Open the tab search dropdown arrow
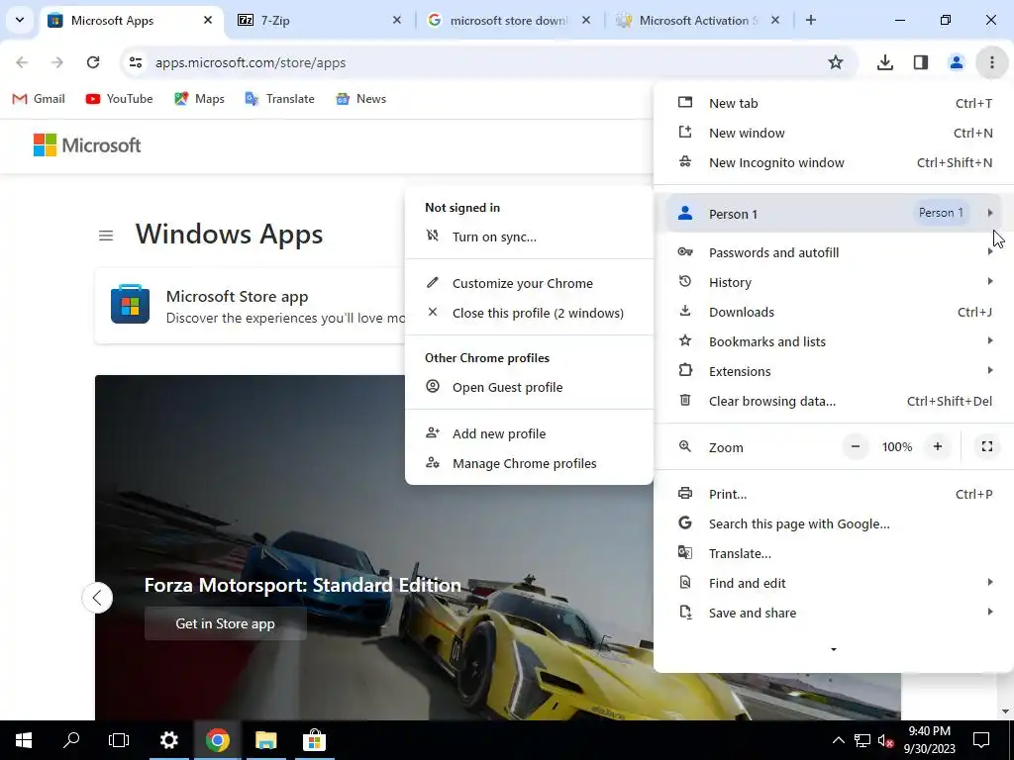 [x=20, y=20]
